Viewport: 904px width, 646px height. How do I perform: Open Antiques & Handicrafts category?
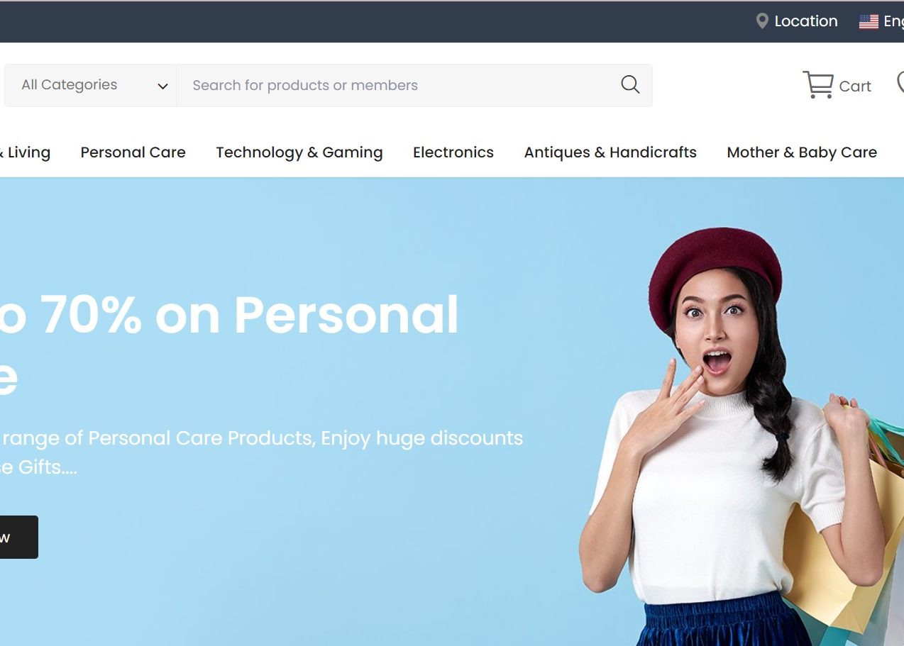pos(610,152)
